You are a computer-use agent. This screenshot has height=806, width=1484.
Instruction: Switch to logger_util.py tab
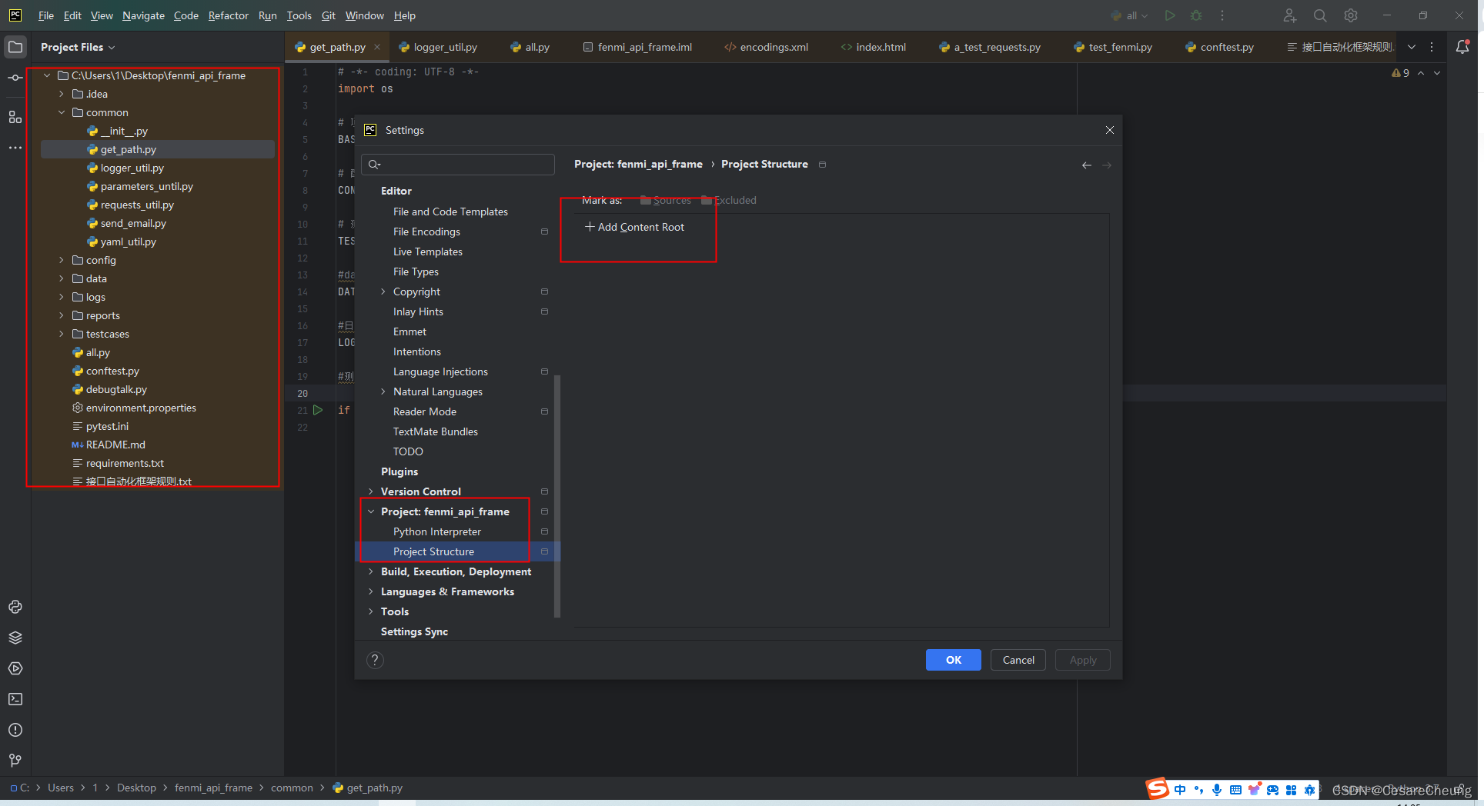(x=439, y=47)
